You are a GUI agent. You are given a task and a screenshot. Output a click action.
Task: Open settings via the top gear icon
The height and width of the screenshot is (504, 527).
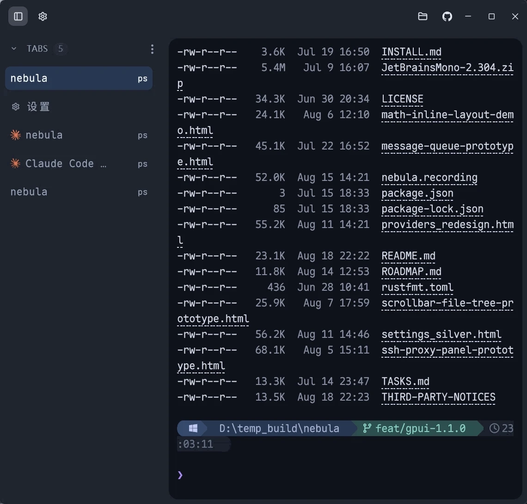43,17
